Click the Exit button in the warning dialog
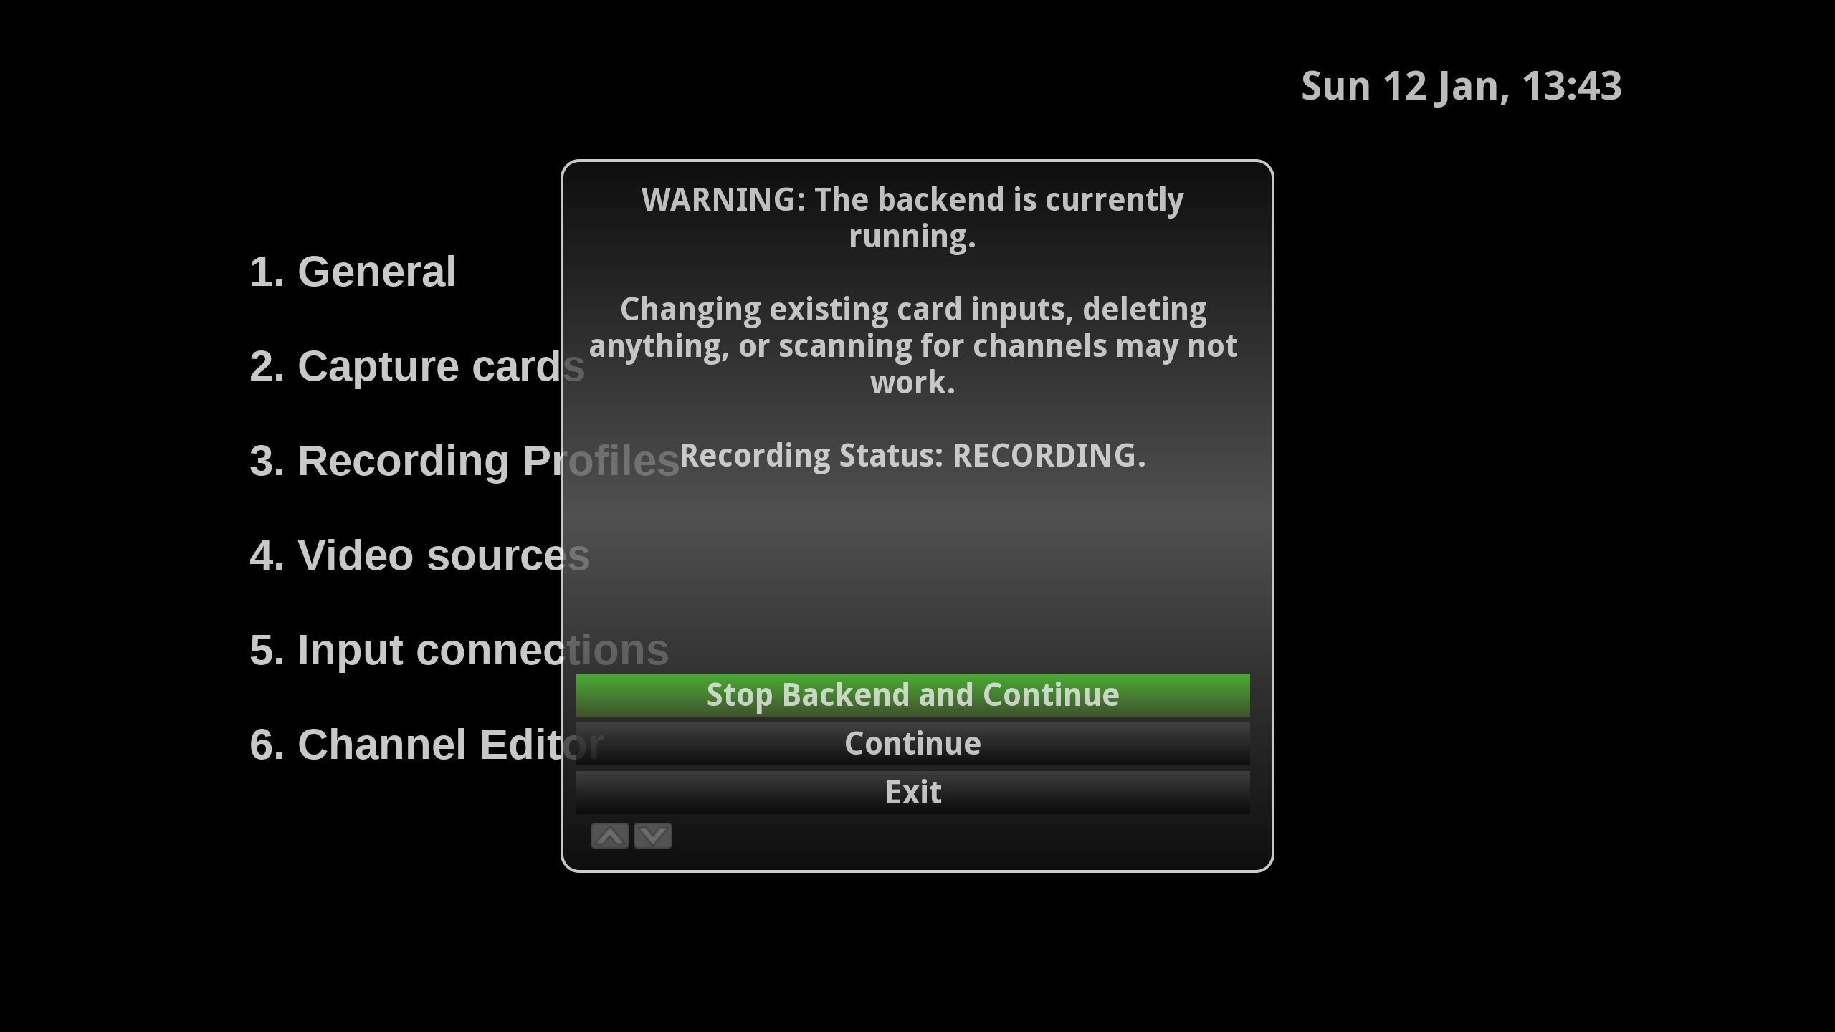Image resolution: width=1835 pixels, height=1032 pixels. [912, 792]
